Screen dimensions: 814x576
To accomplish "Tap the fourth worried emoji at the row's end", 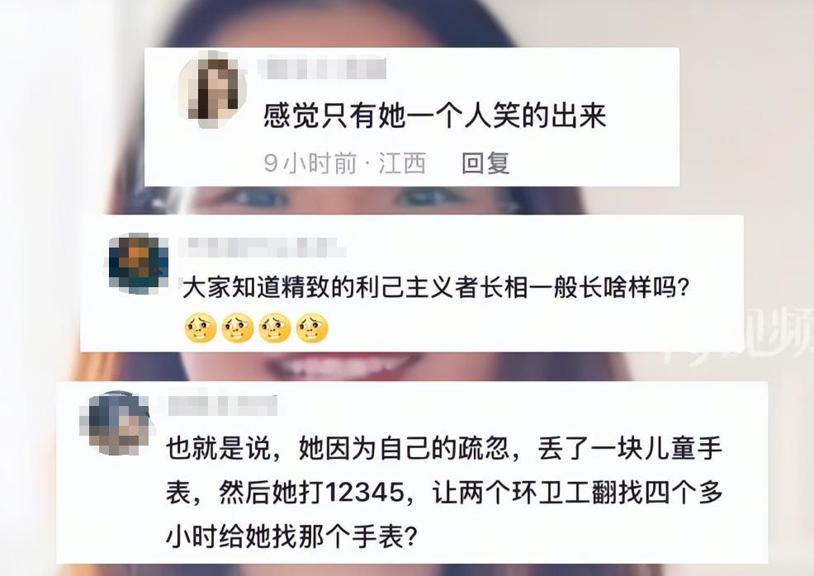I will [313, 328].
